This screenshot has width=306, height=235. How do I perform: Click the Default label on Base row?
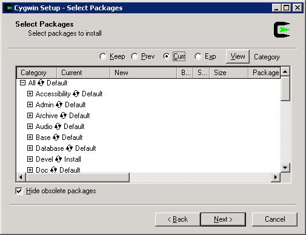tap(72, 137)
